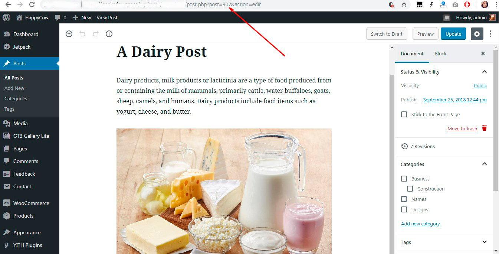Switch to the Block tab
The image size is (499, 254).
(440, 53)
